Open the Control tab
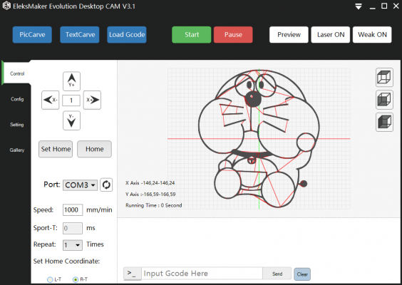The height and width of the screenshot is (285, 402). coord(17,73)
